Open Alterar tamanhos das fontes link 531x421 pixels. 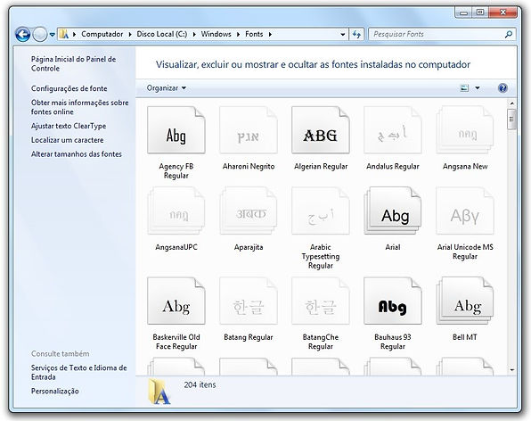(77, 154)
